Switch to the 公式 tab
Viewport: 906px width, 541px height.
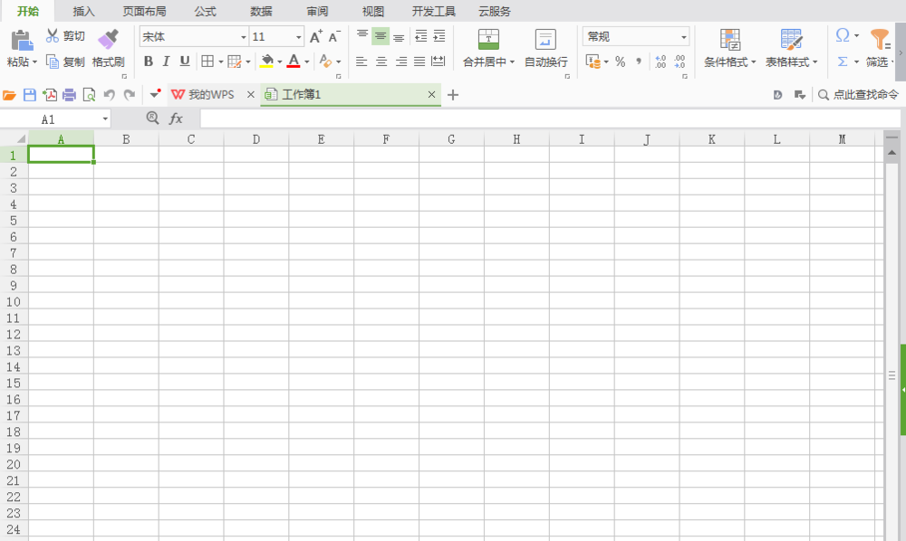(x=205, y=11)
